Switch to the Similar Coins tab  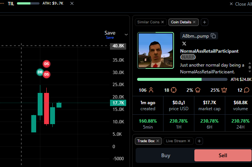(148, 22)
